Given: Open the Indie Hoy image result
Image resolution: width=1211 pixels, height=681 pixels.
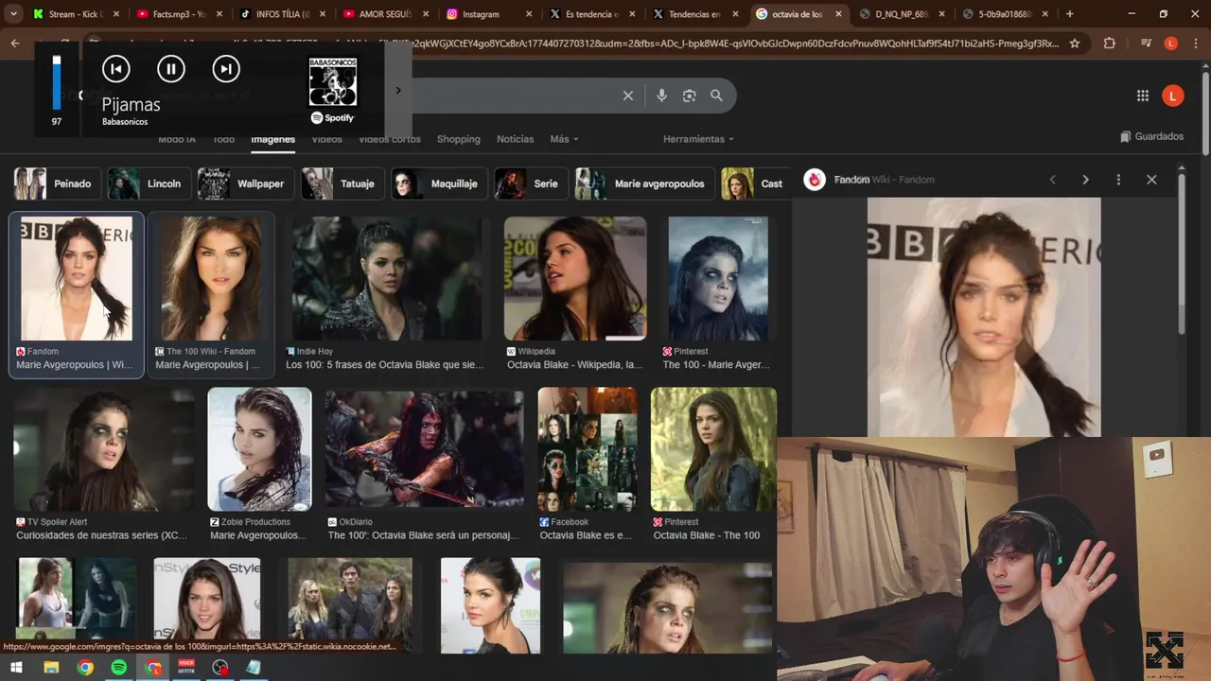Looking at the screenshot, I should 387,278.
